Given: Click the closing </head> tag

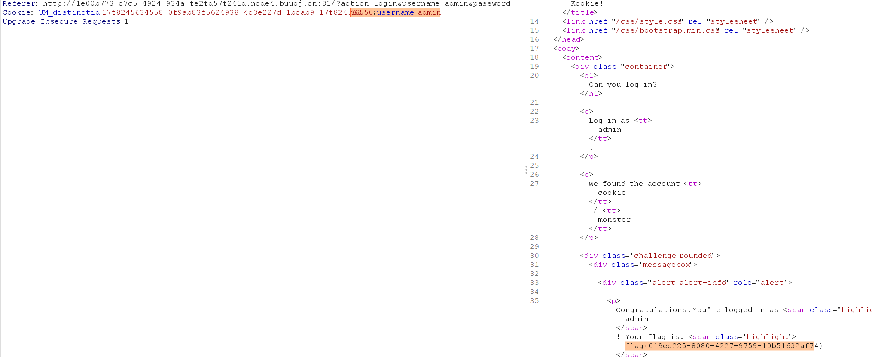Looking at the screenshot, I should pyautogui.click(x=568, y=39).
